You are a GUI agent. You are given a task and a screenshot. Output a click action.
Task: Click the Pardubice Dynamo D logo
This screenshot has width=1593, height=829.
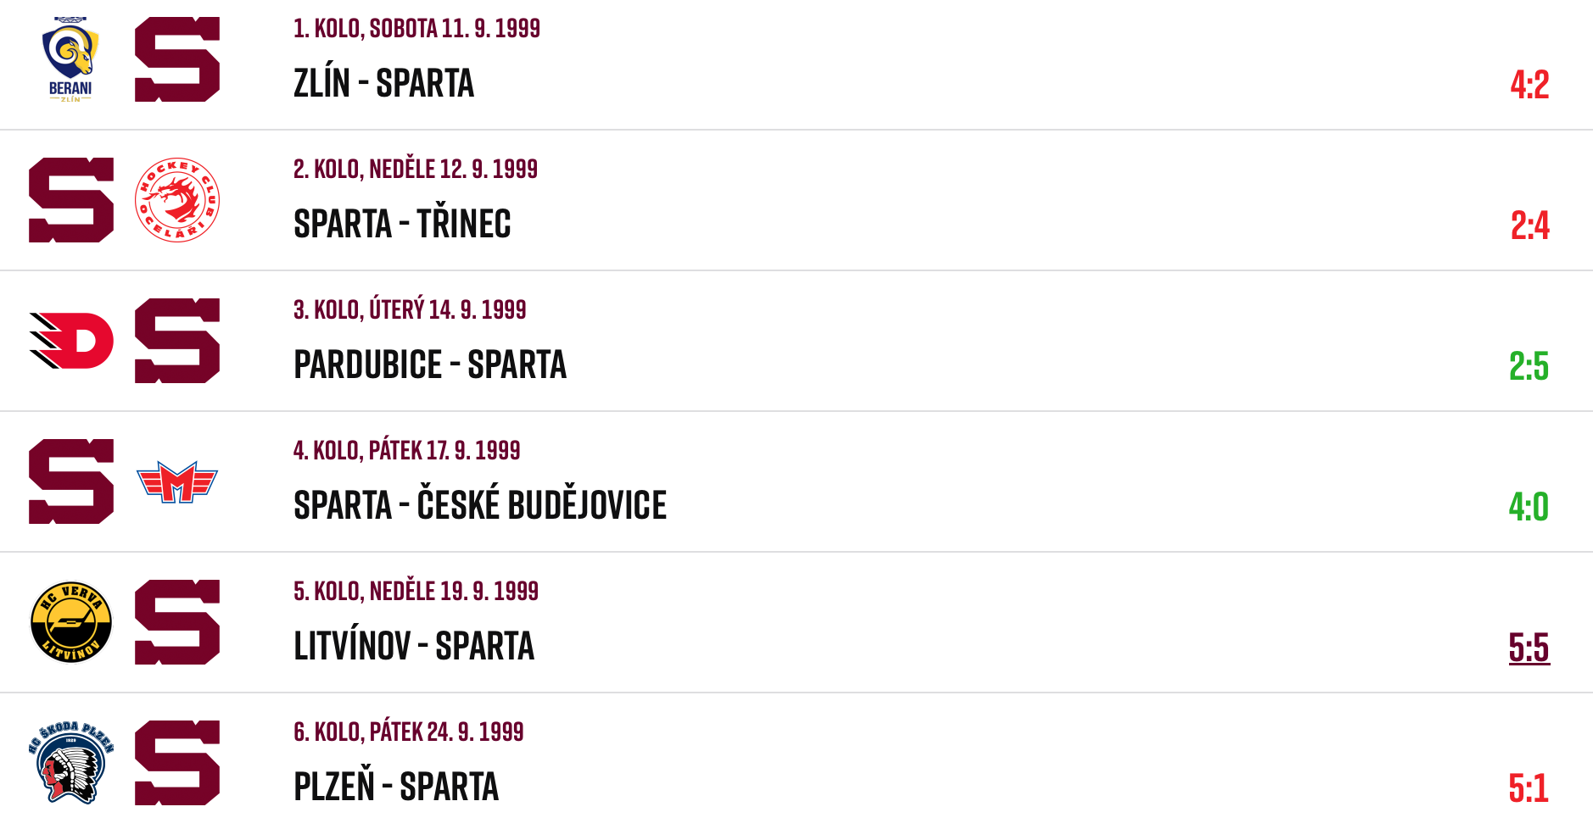pyautogui.click(x=71, y=341)
